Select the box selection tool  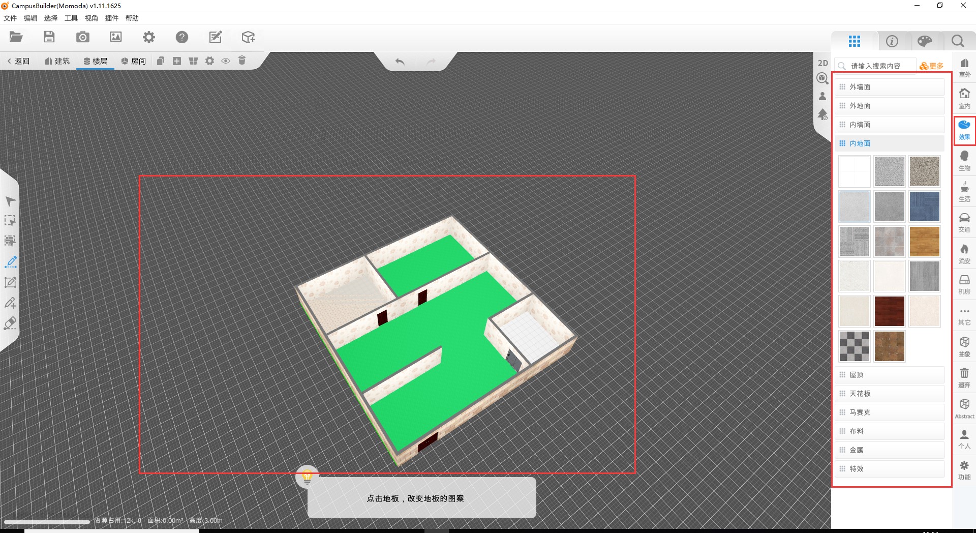pos(10,221)
